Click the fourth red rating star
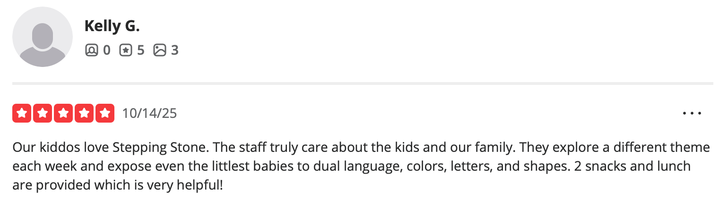 [x=84, y=113]
